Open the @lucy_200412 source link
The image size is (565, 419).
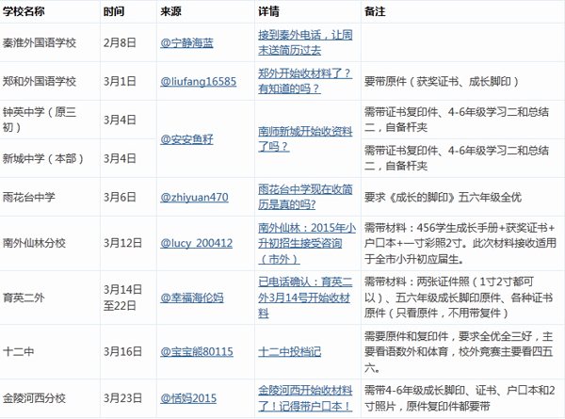[197, 243]
